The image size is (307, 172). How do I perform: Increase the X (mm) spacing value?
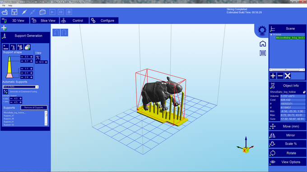(21, 98)
